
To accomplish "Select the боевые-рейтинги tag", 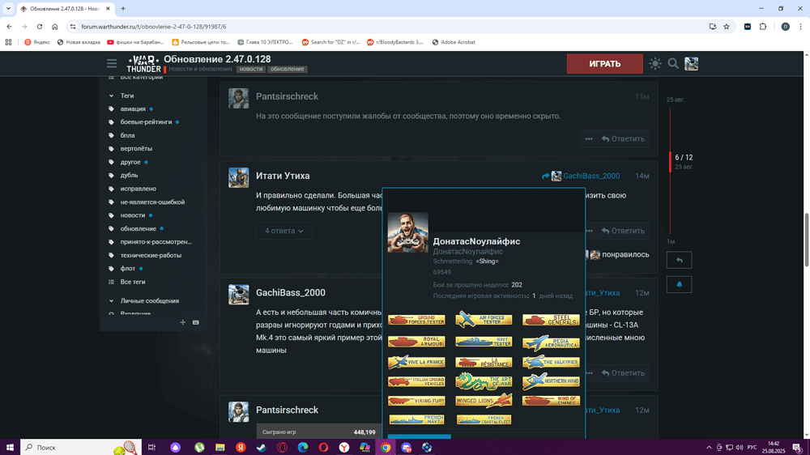I will coord(146,122).
